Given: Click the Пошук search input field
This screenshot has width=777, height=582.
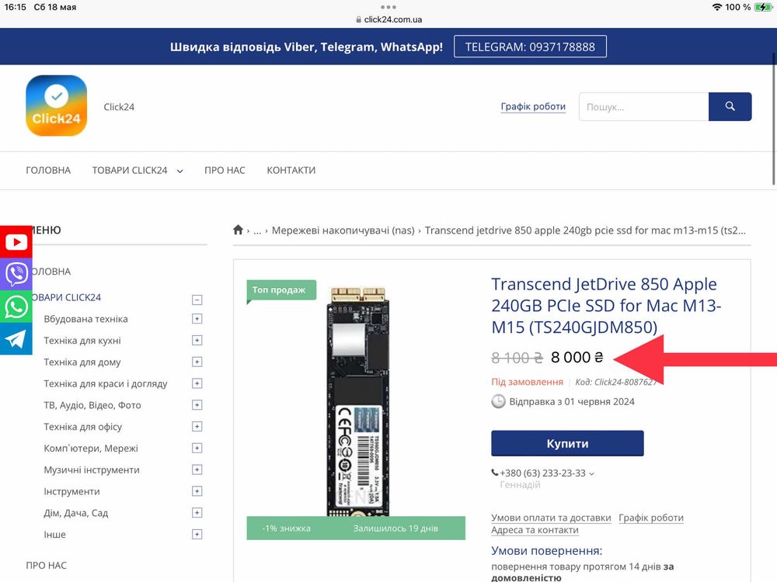Looking at the screenshot, I should click(x=643, y=106).
